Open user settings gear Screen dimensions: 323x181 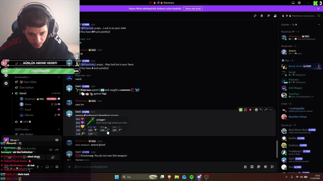coord(57,167)
